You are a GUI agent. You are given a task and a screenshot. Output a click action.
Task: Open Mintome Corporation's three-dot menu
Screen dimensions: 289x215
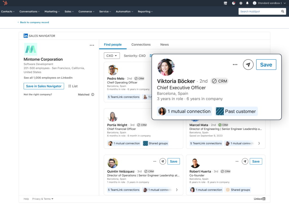point(92,45)
